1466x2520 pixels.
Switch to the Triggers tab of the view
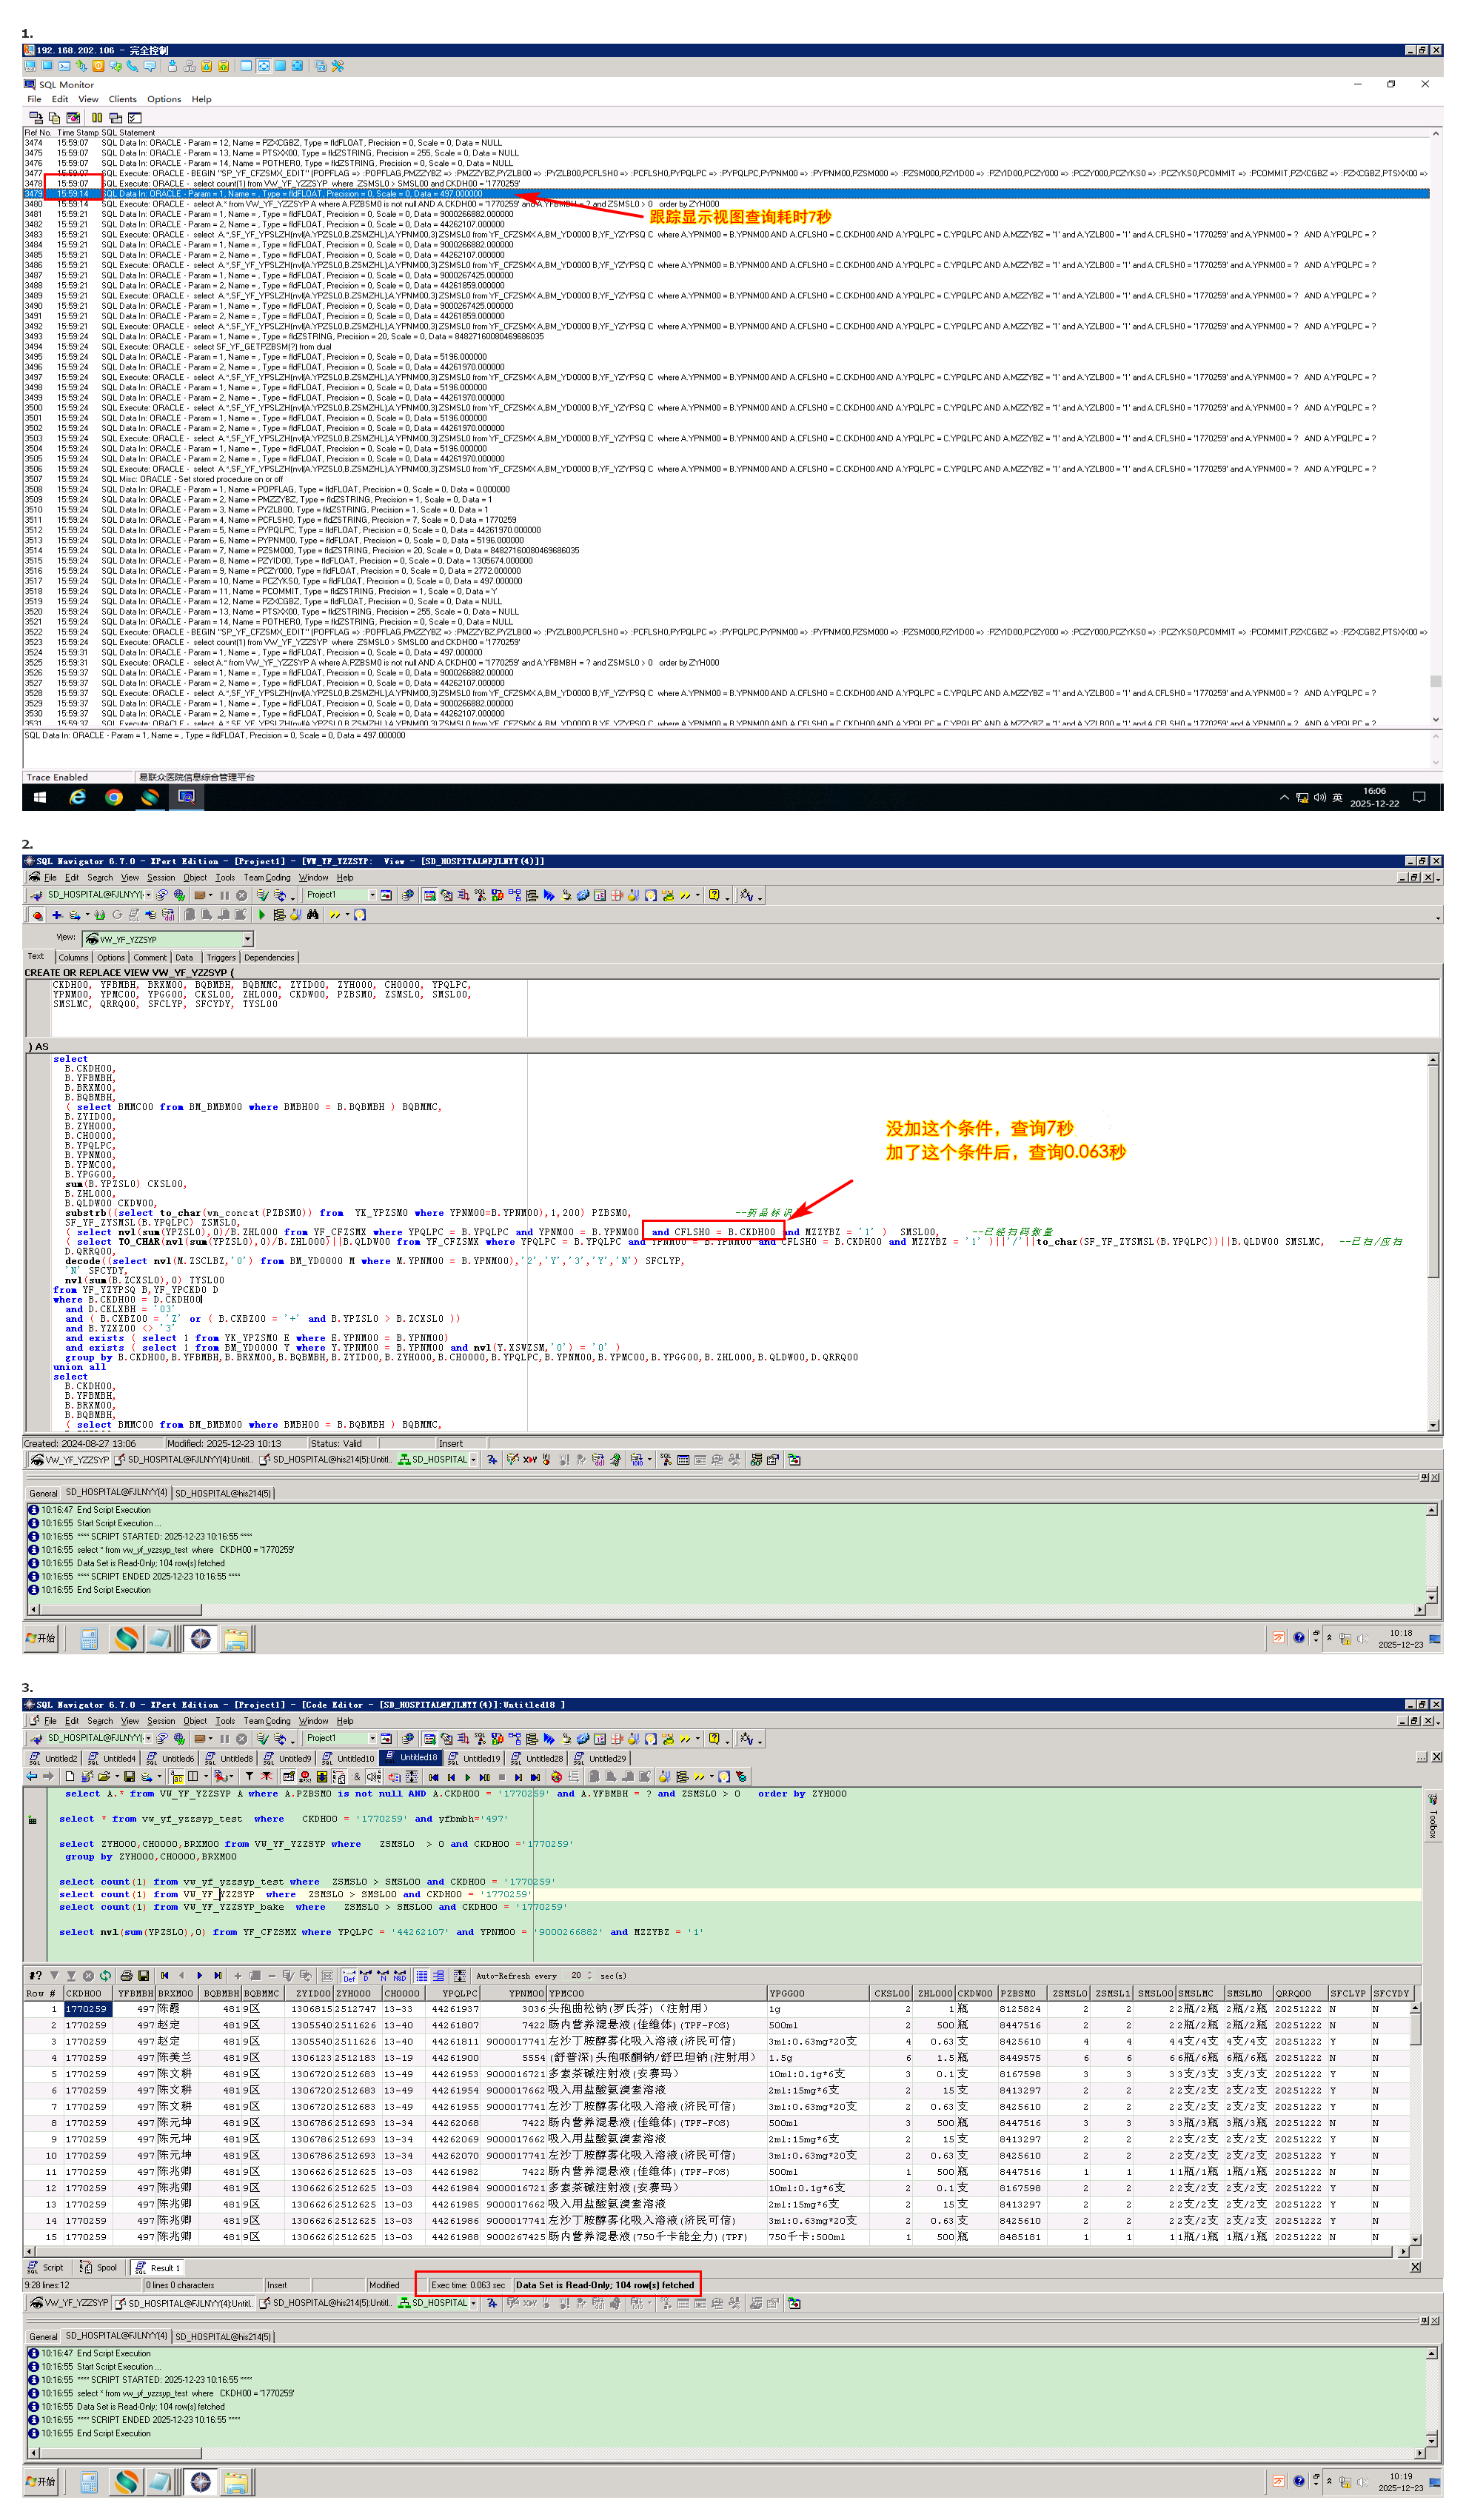tap(220, 957)
